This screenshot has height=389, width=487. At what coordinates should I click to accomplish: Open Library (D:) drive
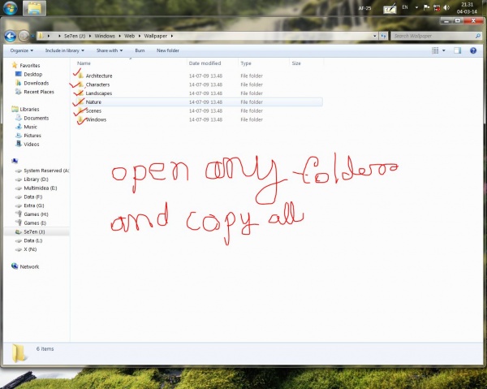point(36,179)
